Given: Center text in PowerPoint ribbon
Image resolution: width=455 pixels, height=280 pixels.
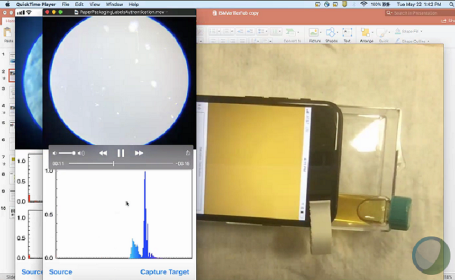Looking at the screenshot, I should coord(223,41).
